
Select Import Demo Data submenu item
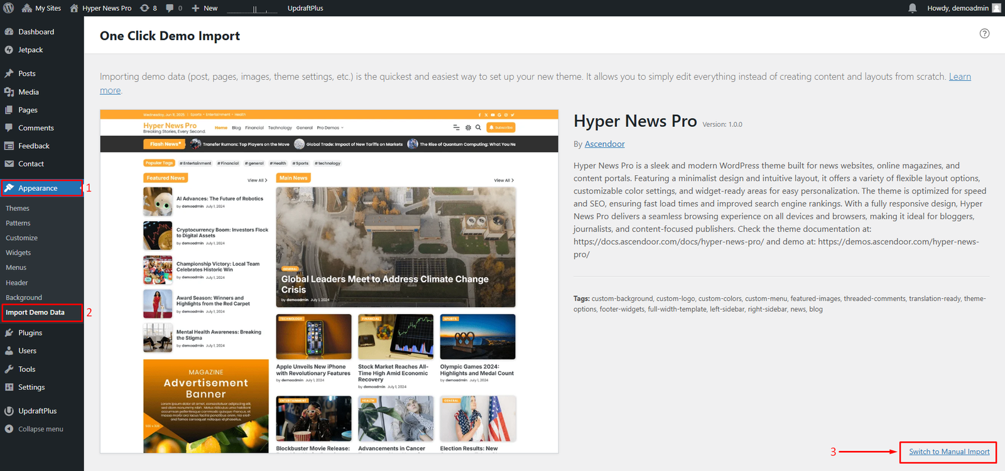(x=35, y=313)
